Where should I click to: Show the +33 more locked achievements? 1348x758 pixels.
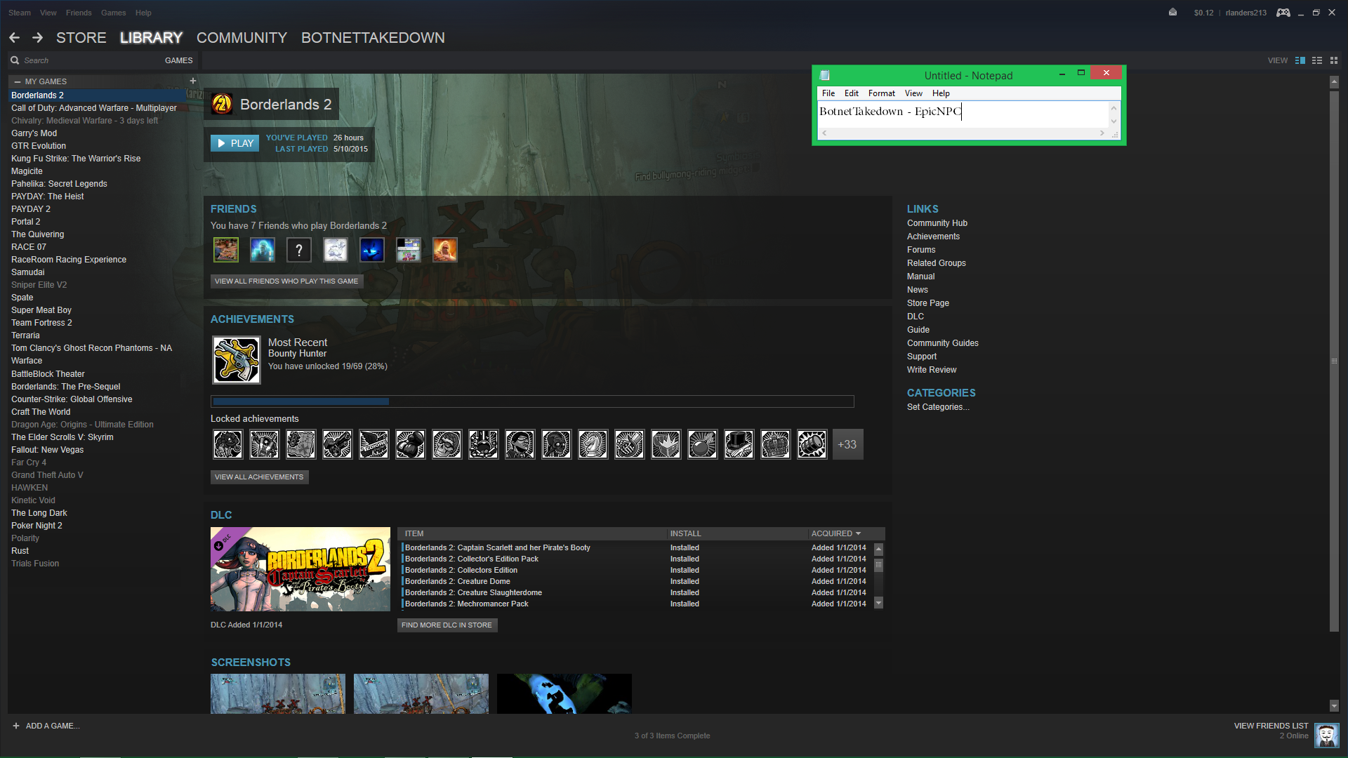pos(847,444)
